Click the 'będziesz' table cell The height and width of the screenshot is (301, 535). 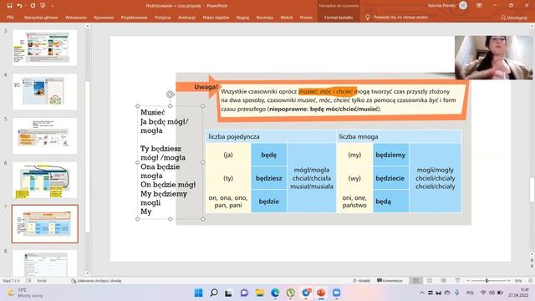269,178
